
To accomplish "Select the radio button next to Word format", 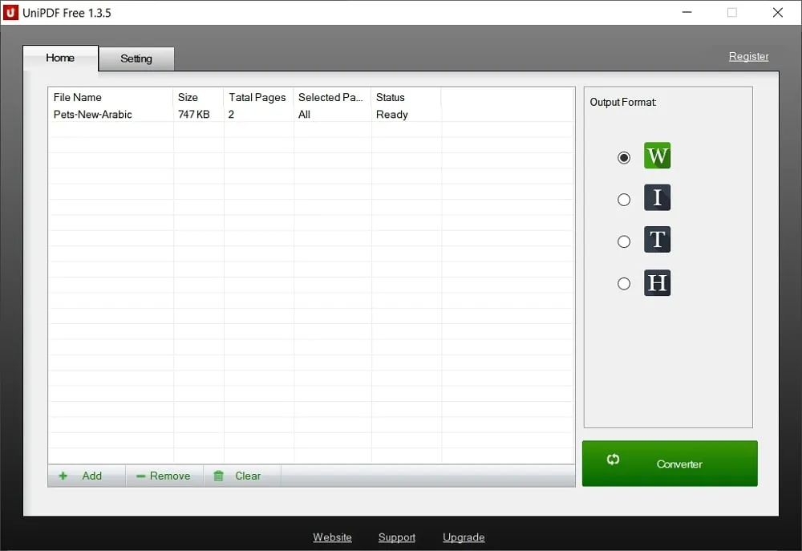I will point(624,157).
